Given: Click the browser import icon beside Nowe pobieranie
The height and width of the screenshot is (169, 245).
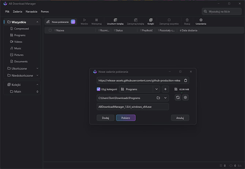Looking at the screenshot, I should click(x=73, y=22).
